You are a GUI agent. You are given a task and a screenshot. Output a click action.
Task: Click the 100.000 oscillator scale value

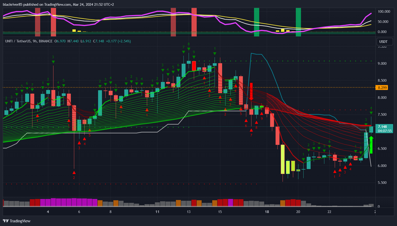[x=384, y=11]
